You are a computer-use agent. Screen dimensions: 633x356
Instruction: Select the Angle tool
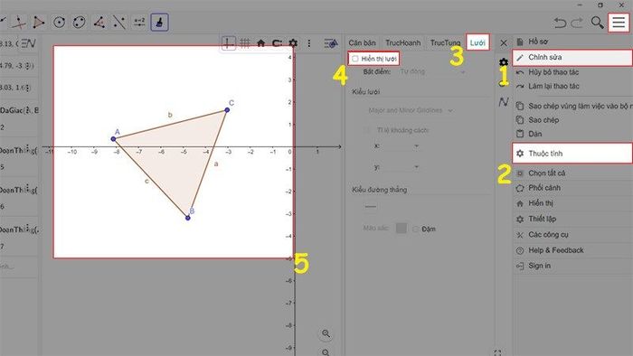[x=99, y=23]
